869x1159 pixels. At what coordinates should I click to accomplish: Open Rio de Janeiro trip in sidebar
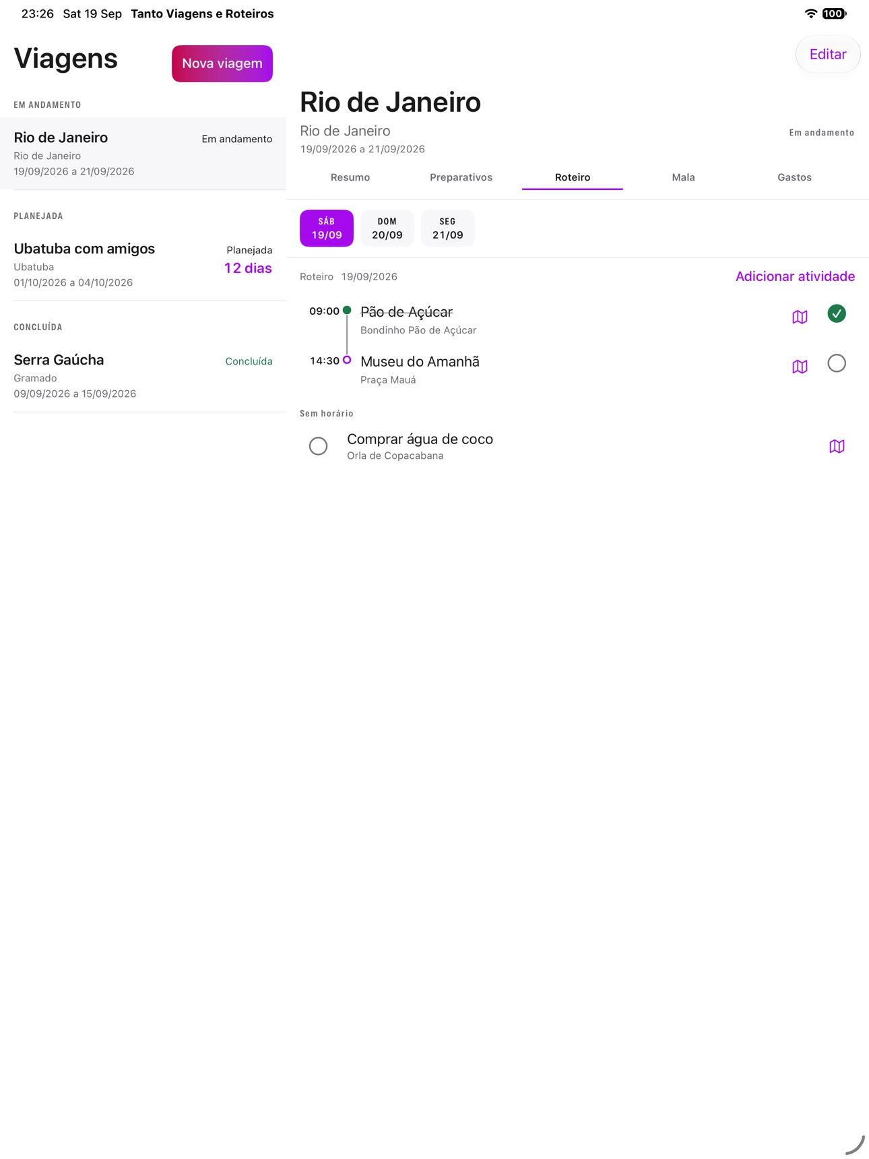click(143, 154)
